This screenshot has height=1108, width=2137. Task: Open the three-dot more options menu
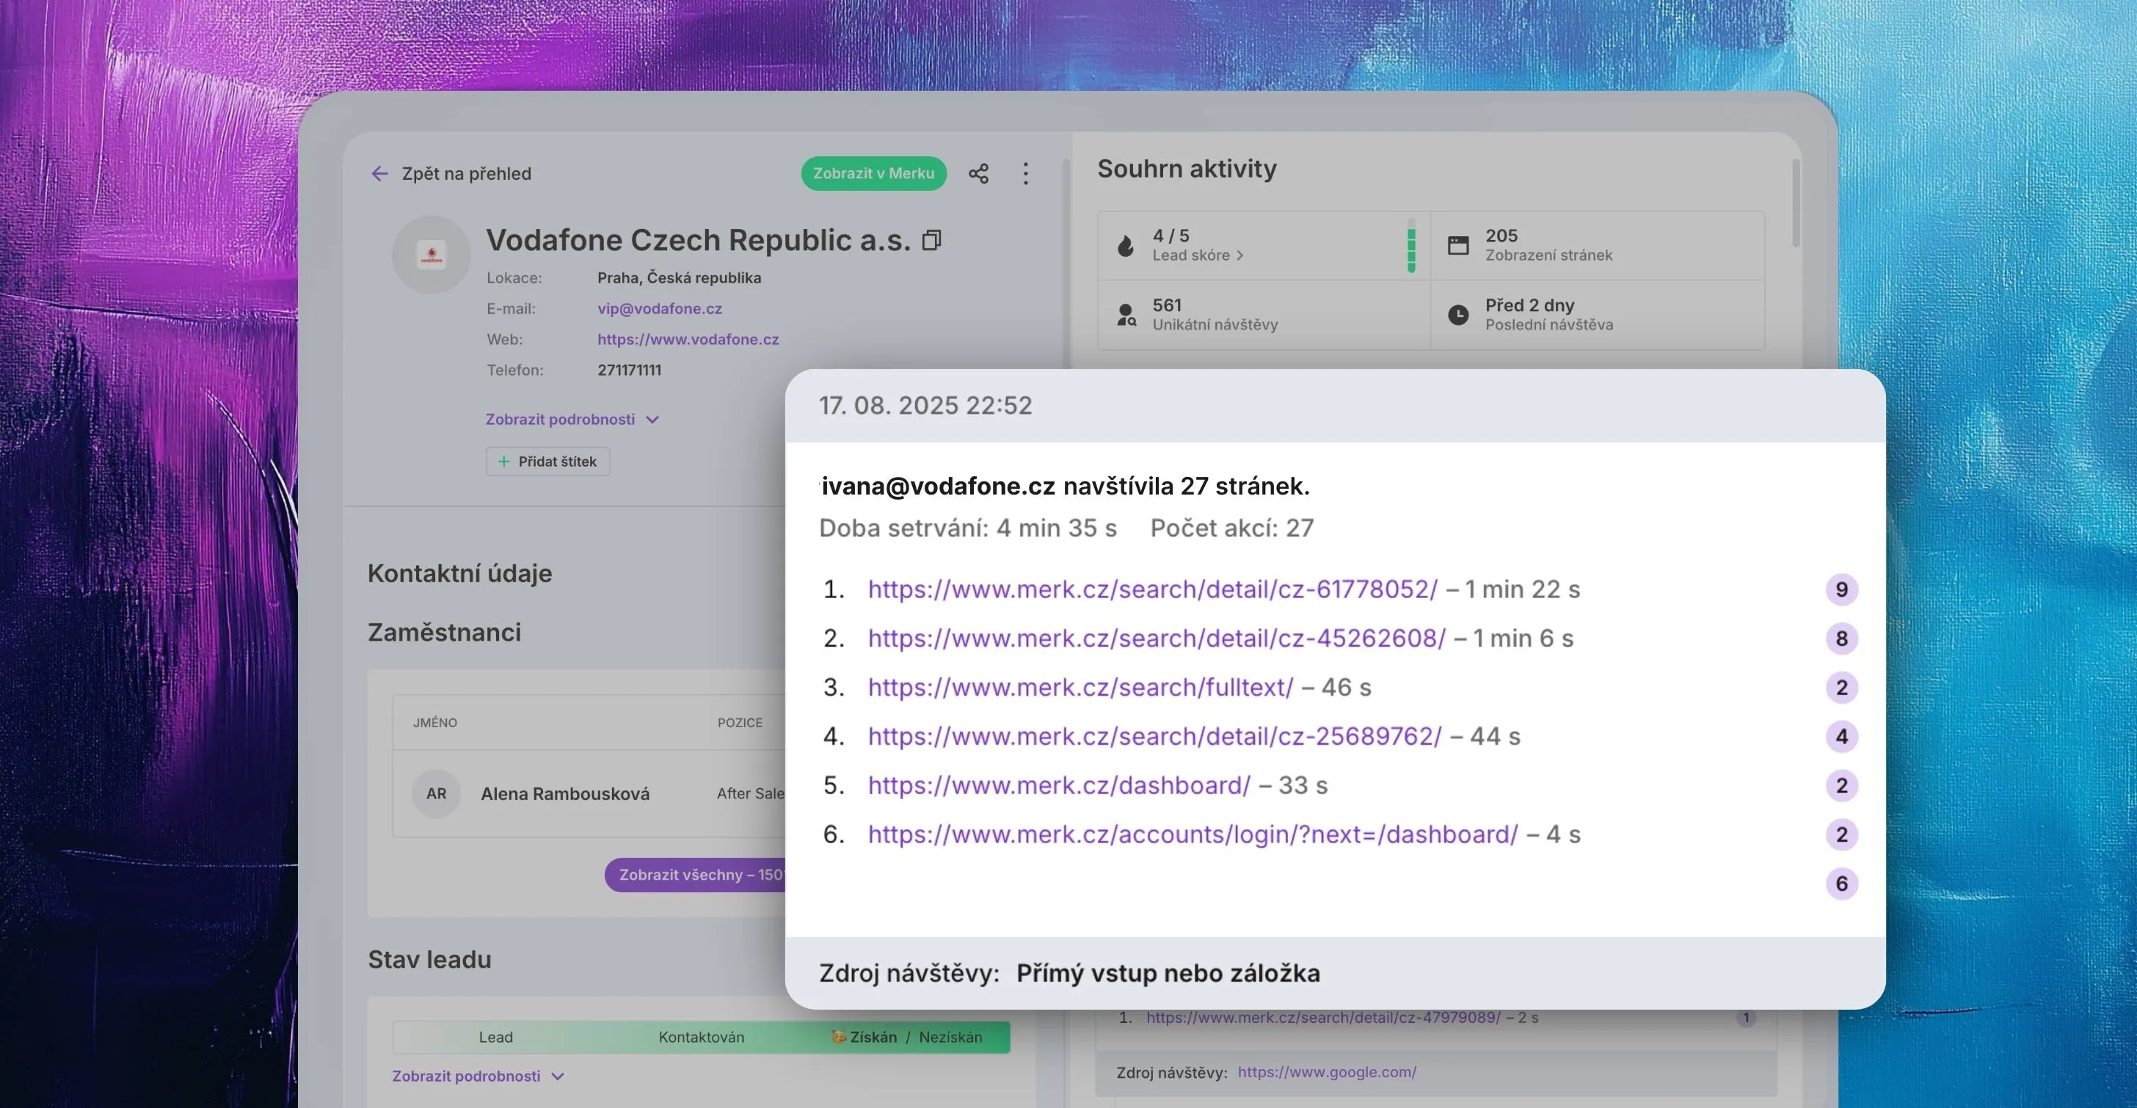pyautogui.click(x=1025, y=173)
